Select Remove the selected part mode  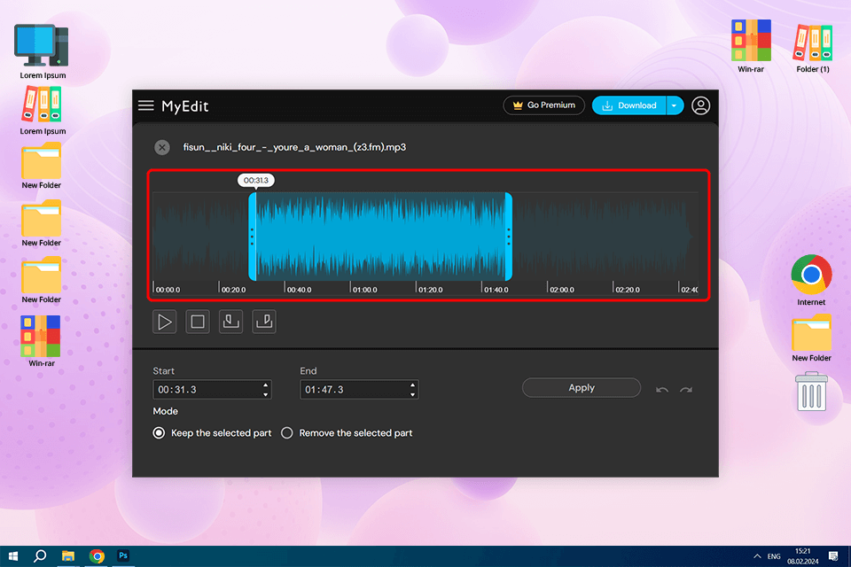pos(287,433)
